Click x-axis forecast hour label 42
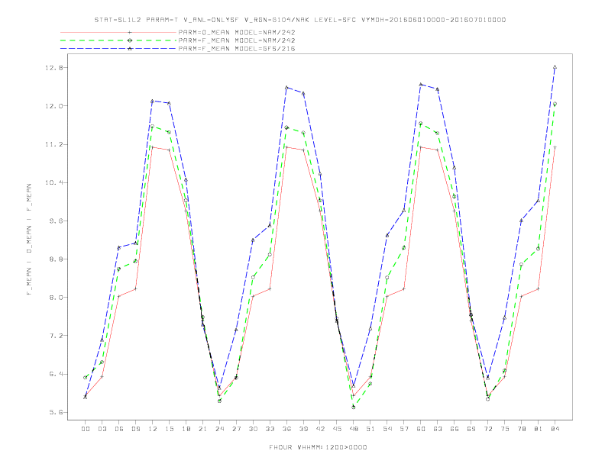605x467 pixels. [x=320, y=429]
